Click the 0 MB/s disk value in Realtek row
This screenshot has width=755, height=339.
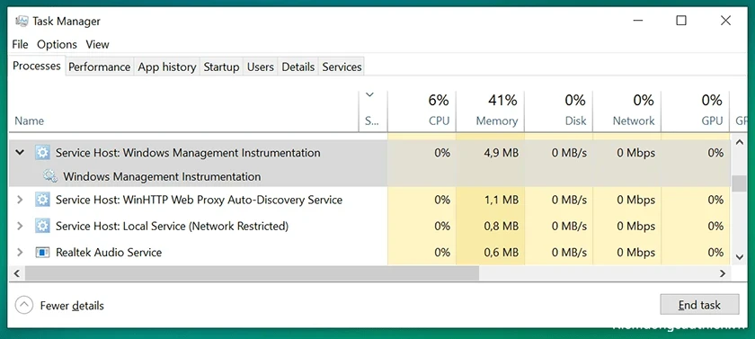pos(569,253)
